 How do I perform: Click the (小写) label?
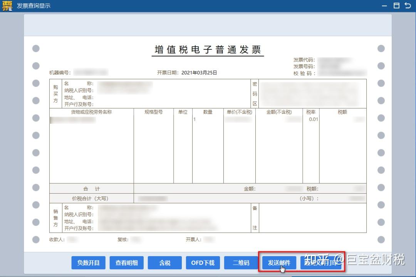pyautogui.click(x=309, y=199)
